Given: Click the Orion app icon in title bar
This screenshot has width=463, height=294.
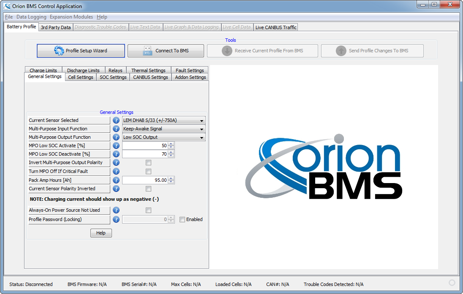Looking at the screenshot, I should [x=7, y=6].
